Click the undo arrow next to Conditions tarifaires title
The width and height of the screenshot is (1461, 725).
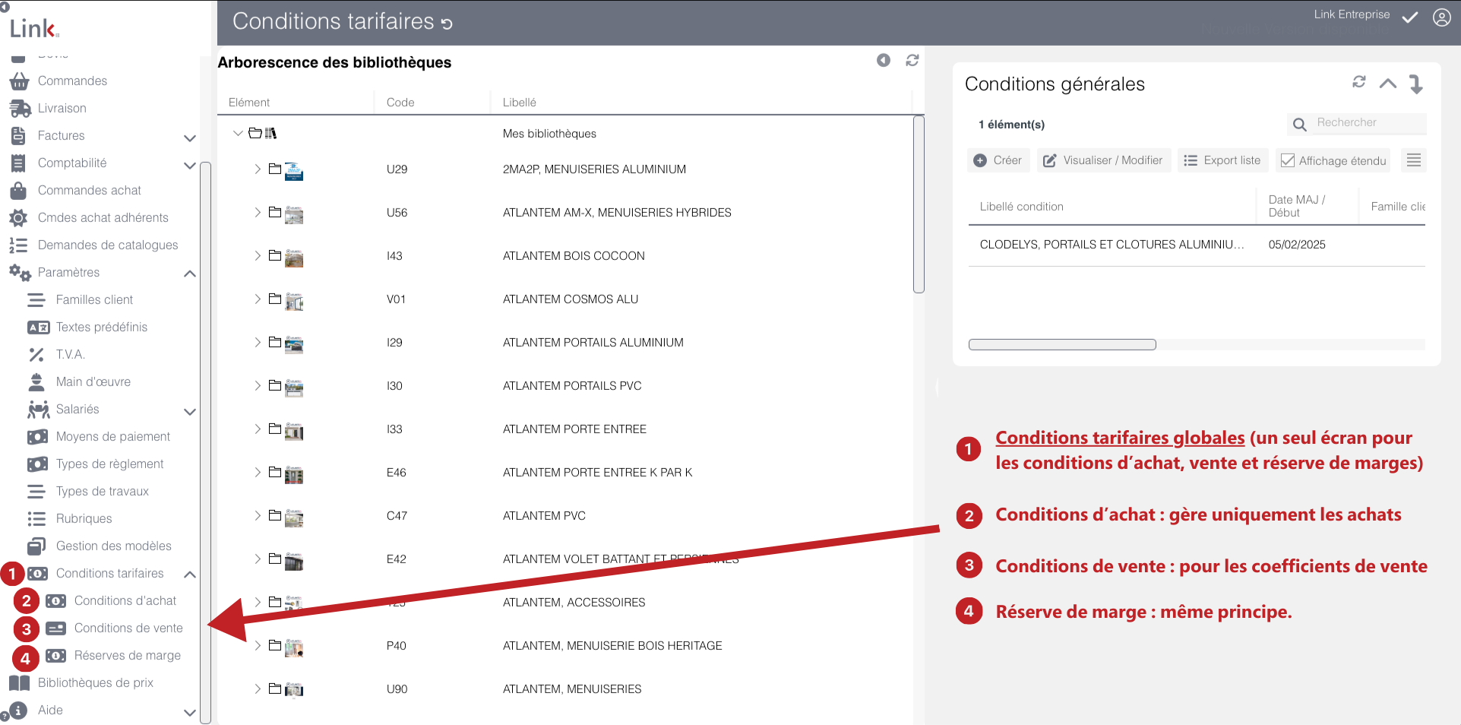447,24
